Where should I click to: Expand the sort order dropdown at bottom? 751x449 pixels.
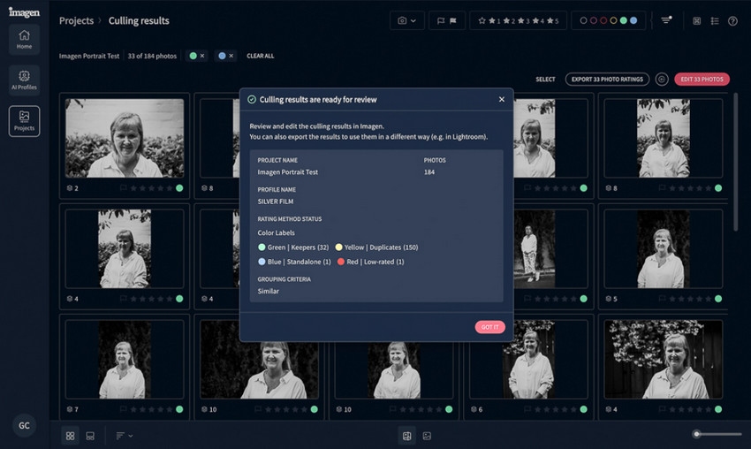[125, 436]
